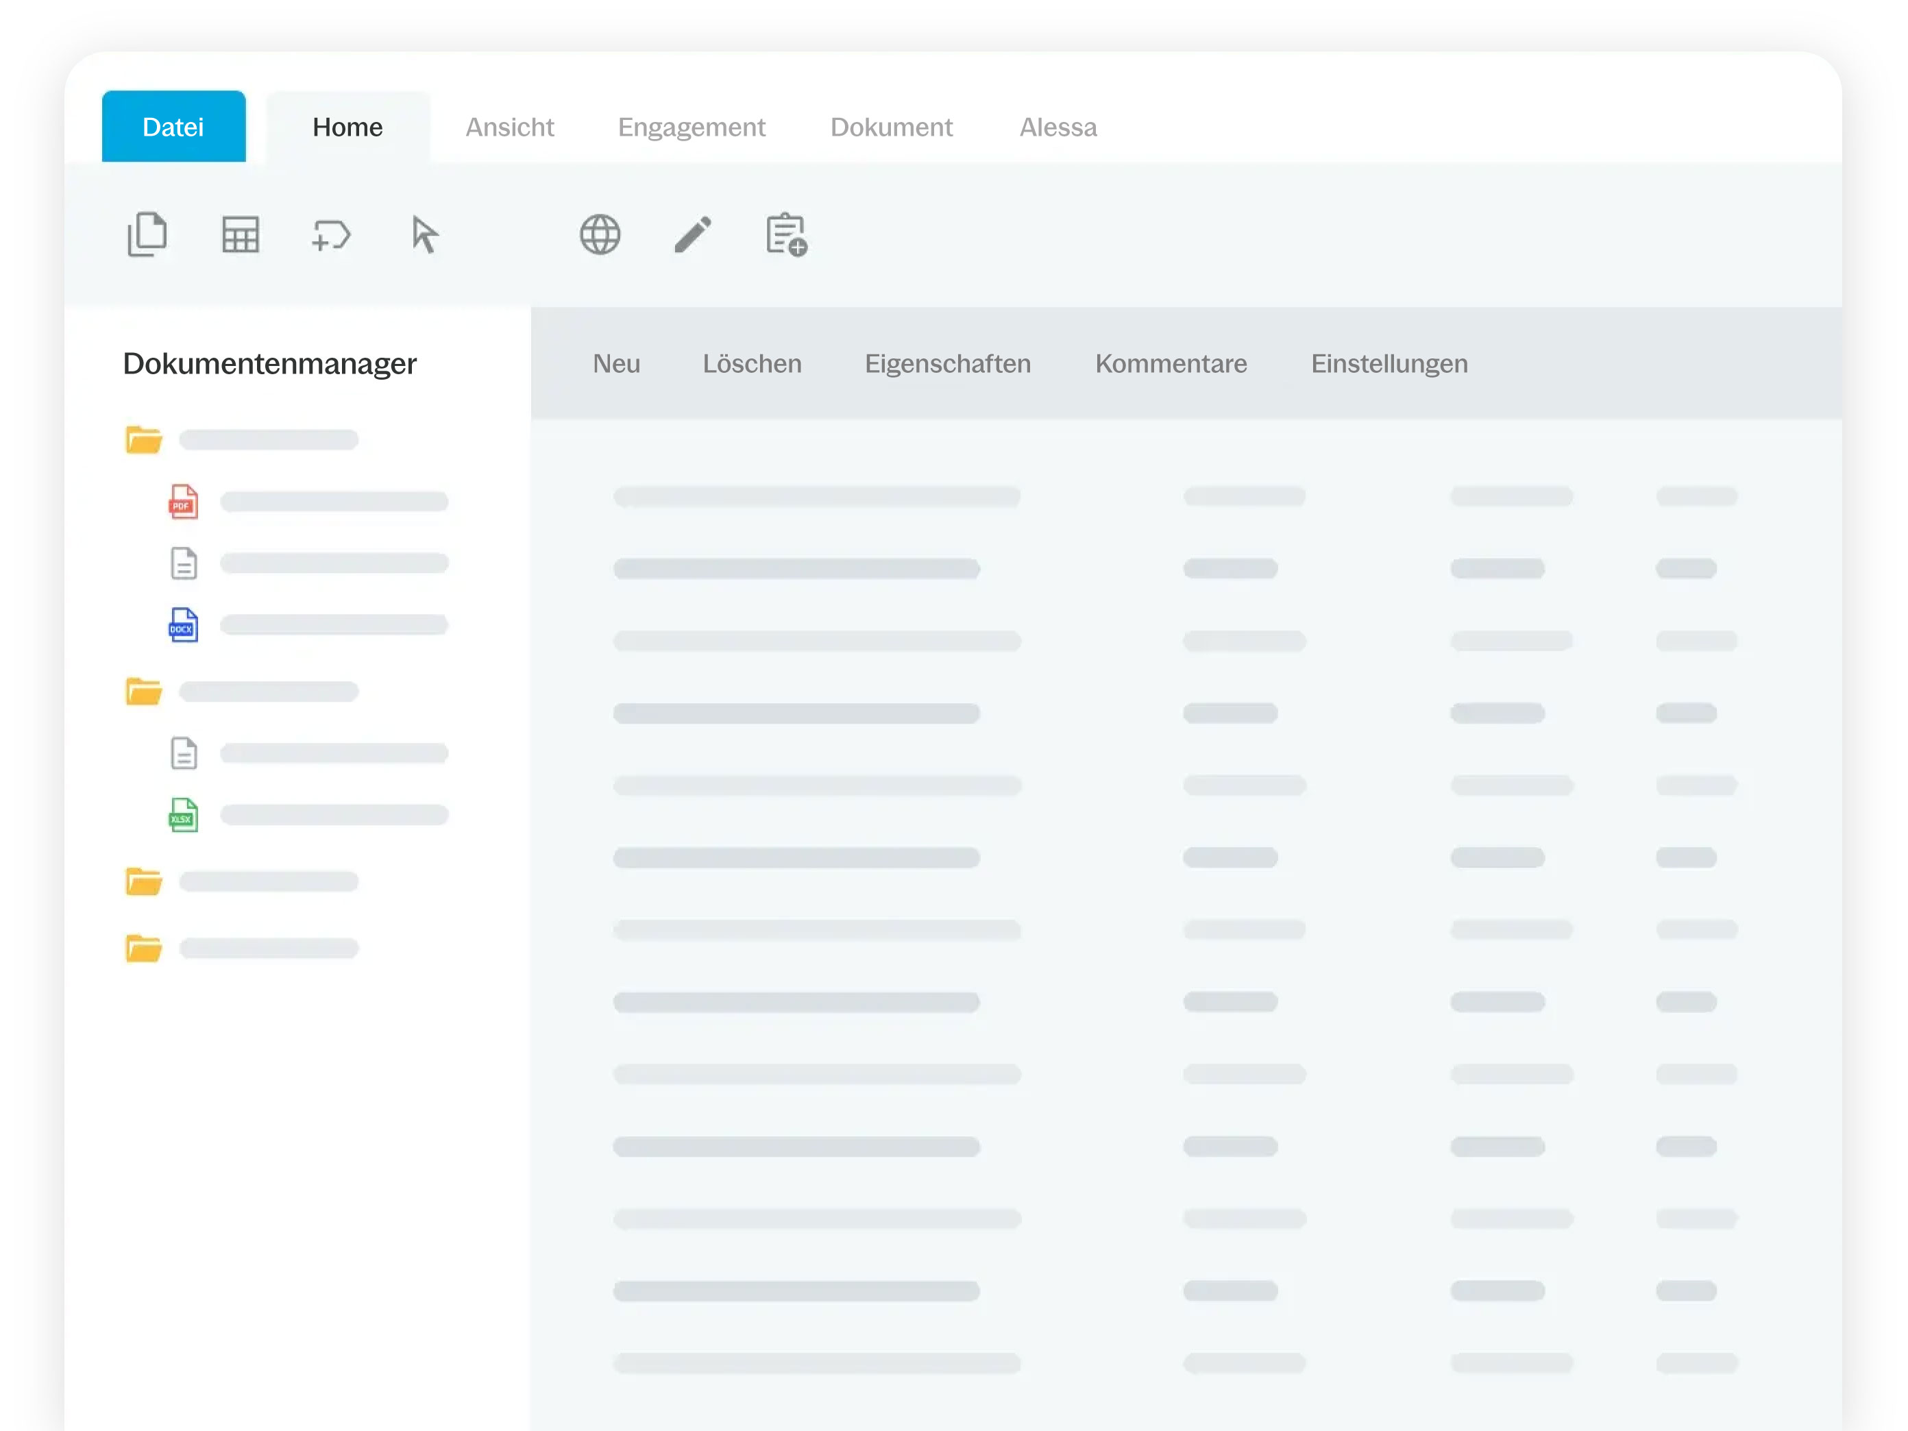This screenshot has height=1431, width=1908.
Task: Open the Engagement tab
Action: pos(691,127)
